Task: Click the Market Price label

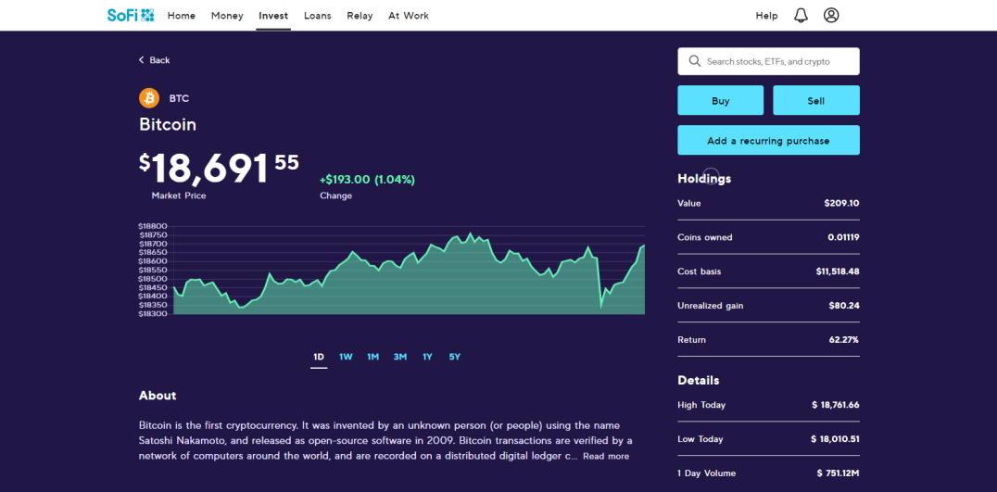Action: [179, 196]
